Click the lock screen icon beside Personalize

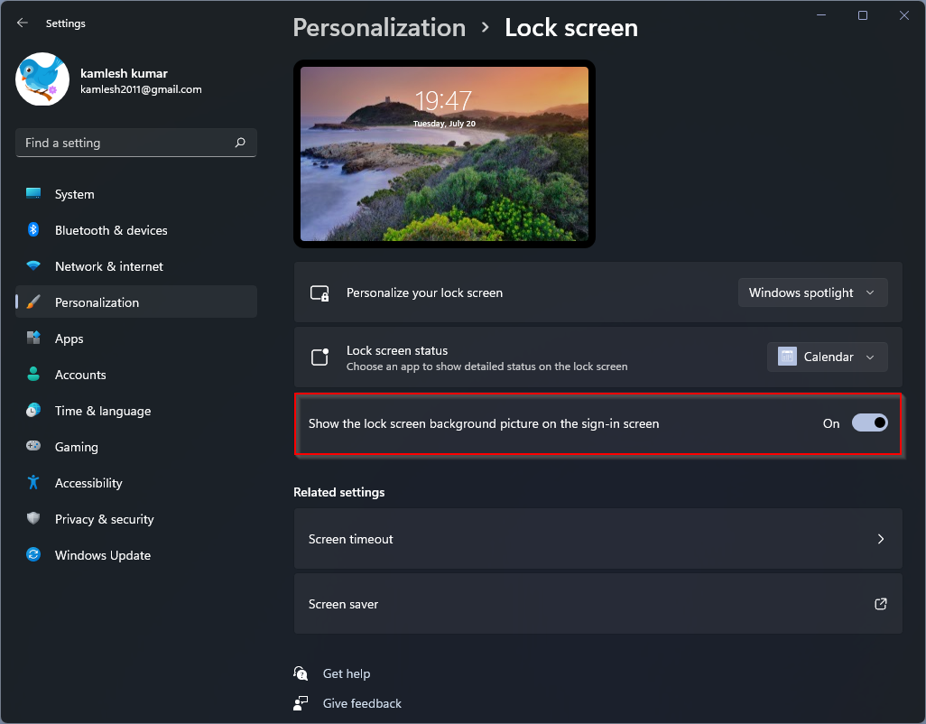tap(319, 292)
